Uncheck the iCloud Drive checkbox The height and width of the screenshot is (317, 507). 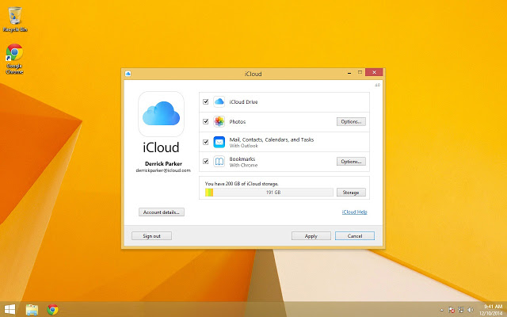(x=206, y=101)
